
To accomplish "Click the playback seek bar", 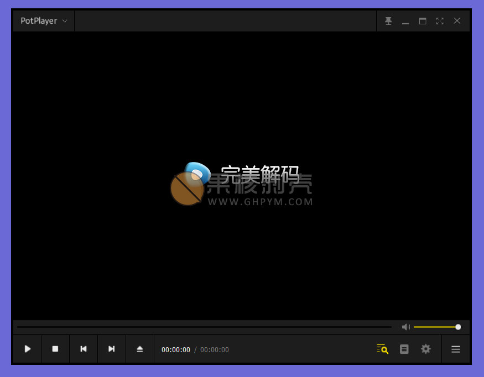I will point(205,327).
